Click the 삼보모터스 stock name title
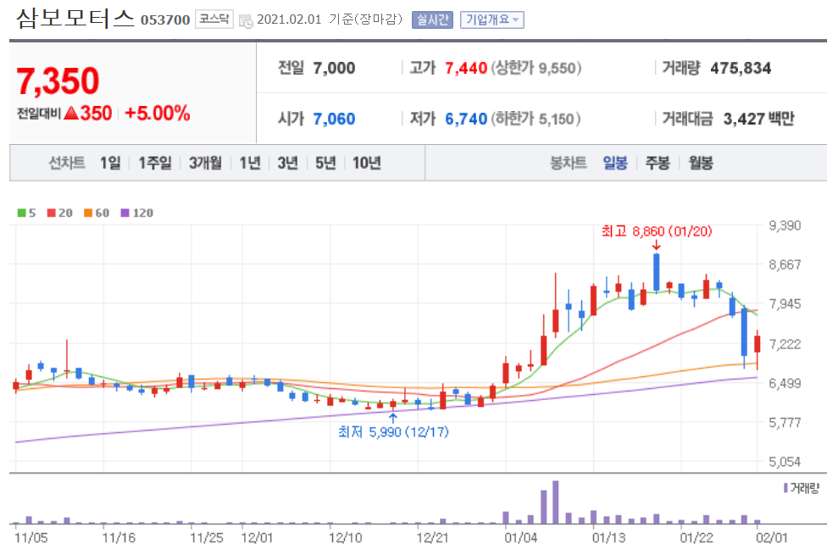 [75, 19]
